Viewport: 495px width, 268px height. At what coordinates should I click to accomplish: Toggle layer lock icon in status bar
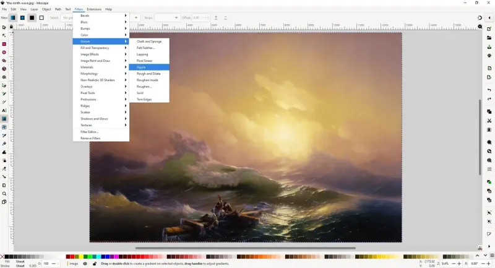coord(95,264)
